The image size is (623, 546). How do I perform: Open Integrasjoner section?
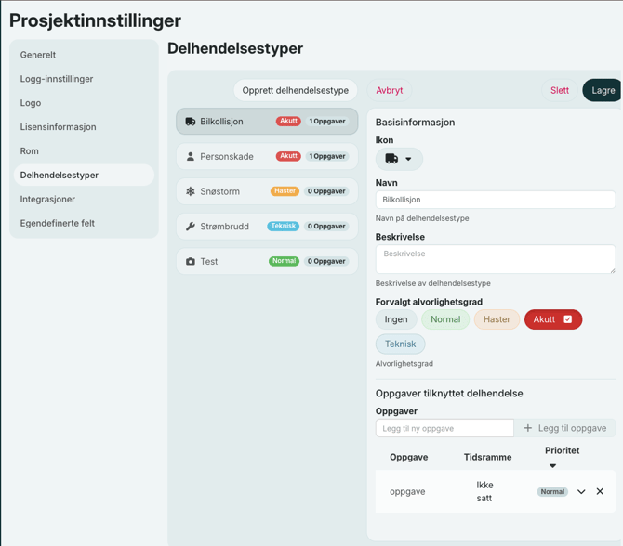[x=84, y=200]
